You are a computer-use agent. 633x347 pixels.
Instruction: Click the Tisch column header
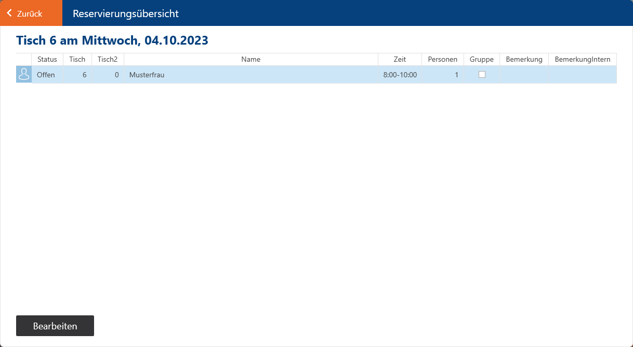77,60
